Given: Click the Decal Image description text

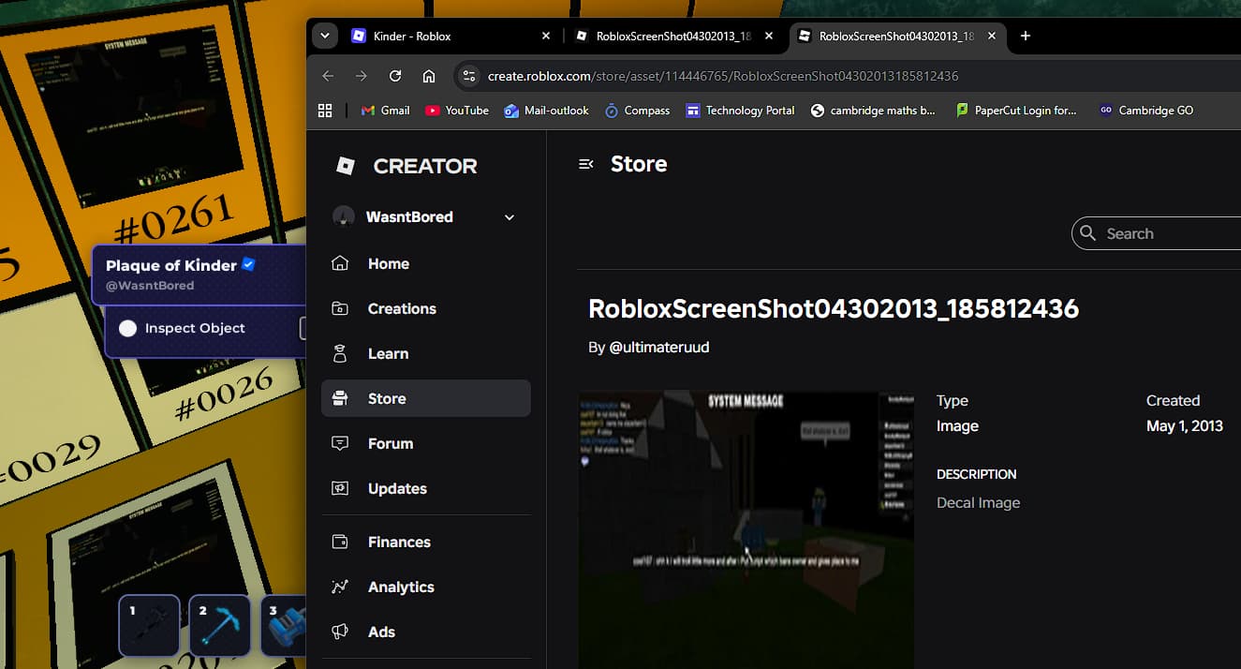Looking at the screenshot, I should pyautogui.click(x=978, y=503).
